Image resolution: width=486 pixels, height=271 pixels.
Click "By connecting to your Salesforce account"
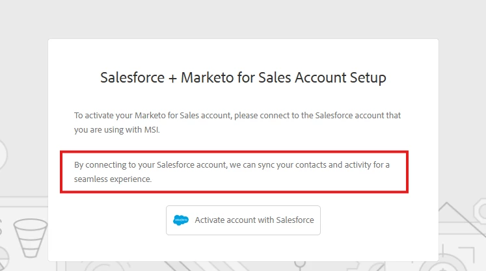coord(150,165)
